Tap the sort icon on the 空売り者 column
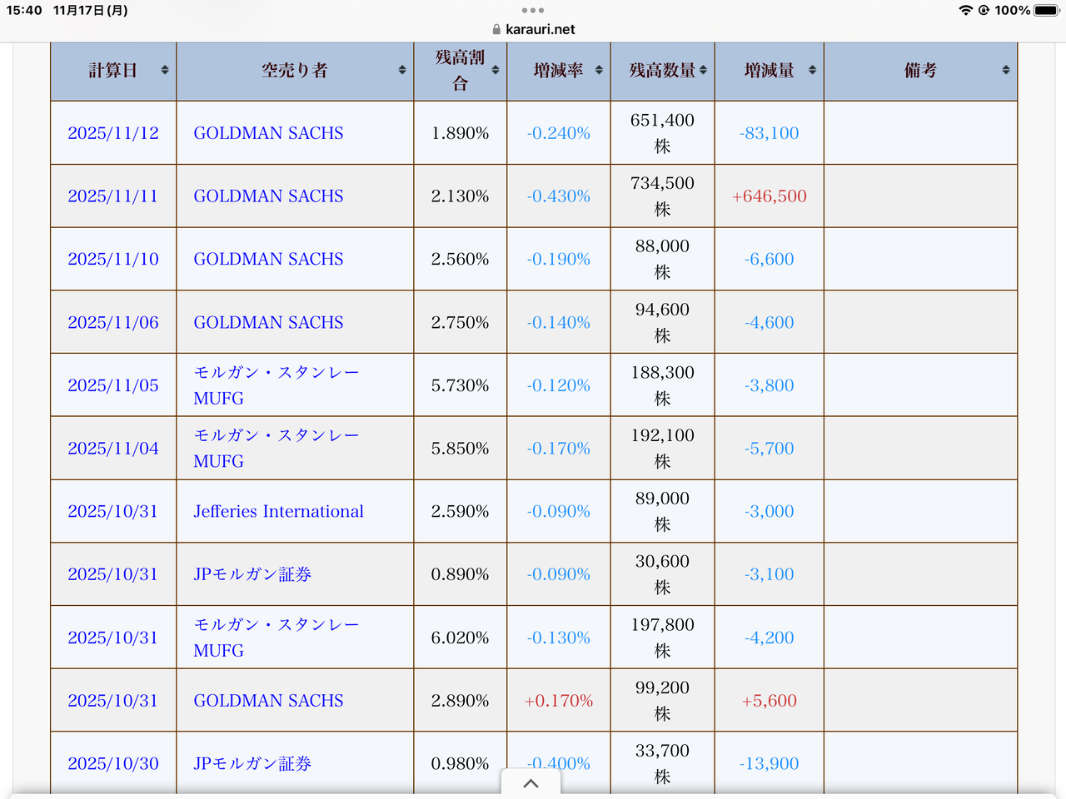Image resolution: width=1066 pixels, height=799 pixels. [x=401, y=71]
